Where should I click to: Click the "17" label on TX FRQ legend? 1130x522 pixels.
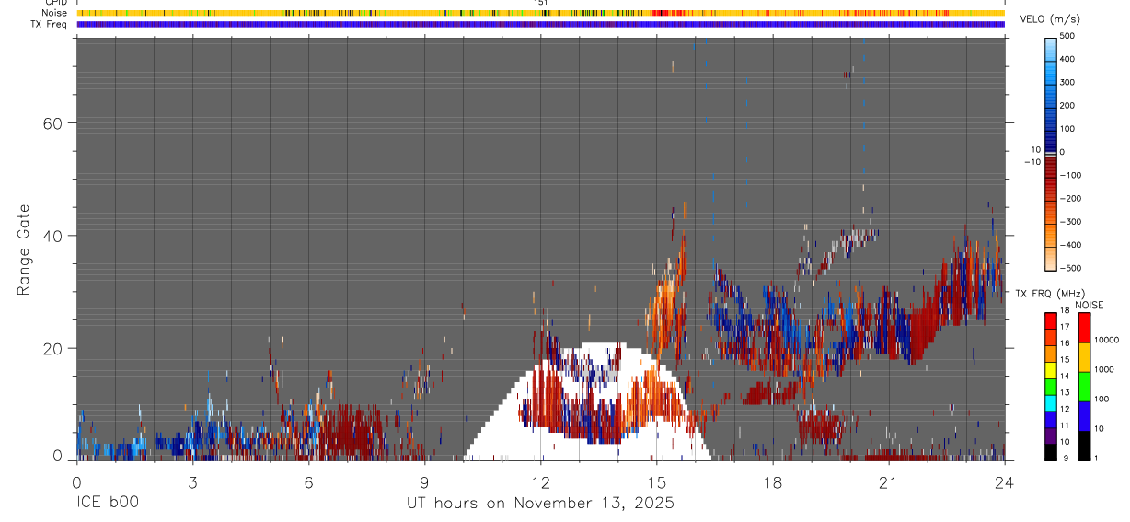1066,328
